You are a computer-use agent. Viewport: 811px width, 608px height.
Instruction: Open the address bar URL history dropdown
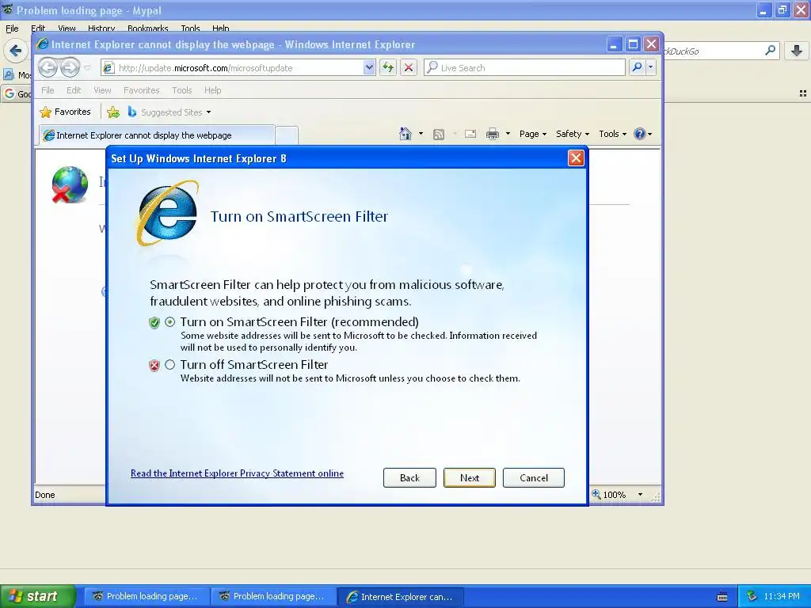click(x=369, y=67)
